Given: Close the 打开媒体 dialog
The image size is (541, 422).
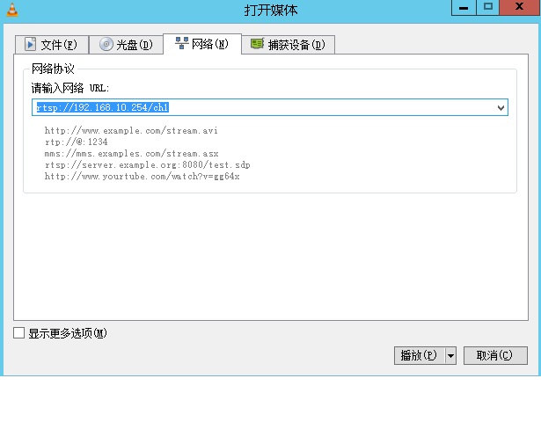Looking at the screenshot, I should [x=519, y=8].
